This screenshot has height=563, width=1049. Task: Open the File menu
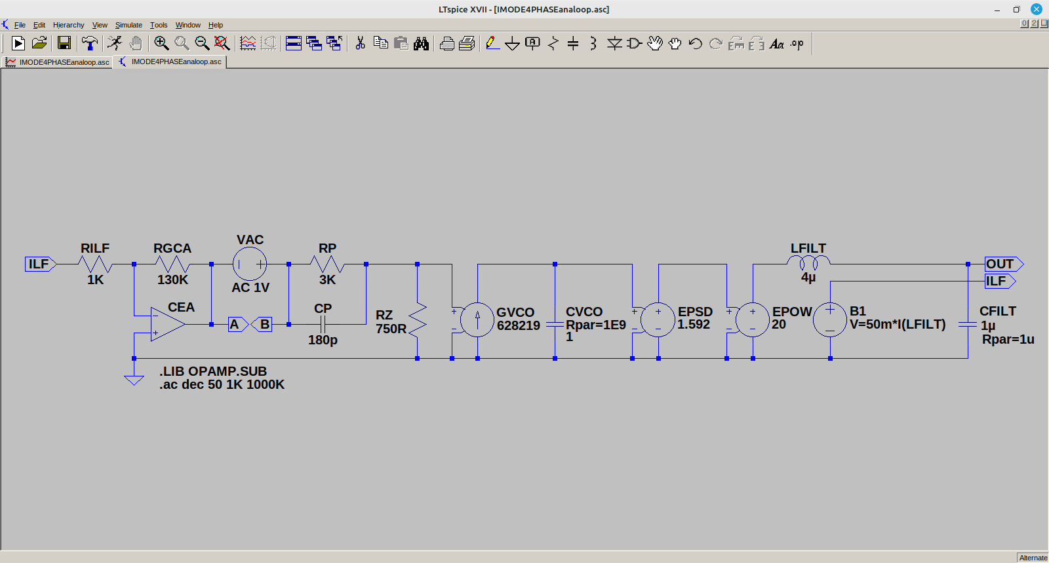tap(20, 25)
